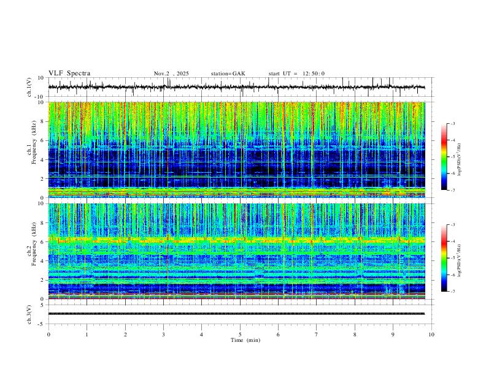Click time axis tick label "10"
The image size is (486, 375).
(431, 335)
